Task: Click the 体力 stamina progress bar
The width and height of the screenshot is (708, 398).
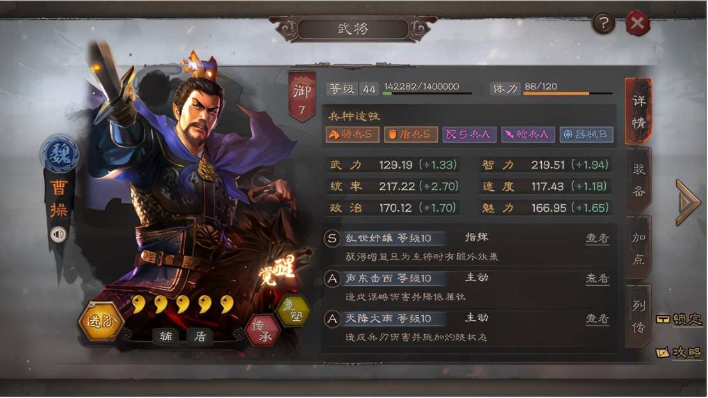Action: (x=567, y=93)
